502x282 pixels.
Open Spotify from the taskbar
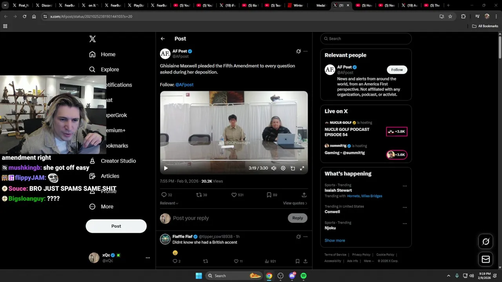coord(304,276)
